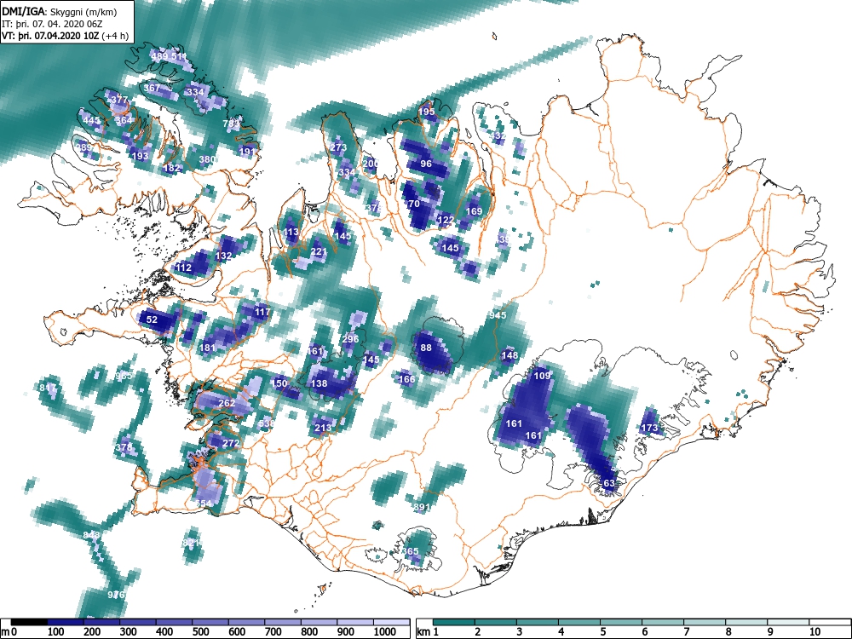Click the '272' visibility value
The image size is (852, 639).
click(x=231, y=443)
